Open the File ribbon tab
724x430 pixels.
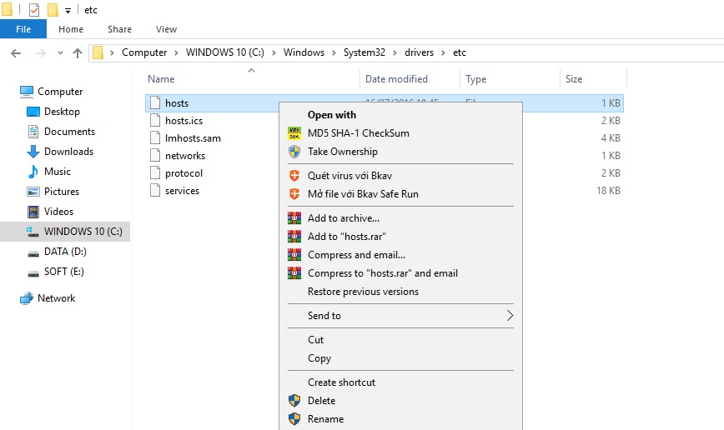tap(23, 29)
